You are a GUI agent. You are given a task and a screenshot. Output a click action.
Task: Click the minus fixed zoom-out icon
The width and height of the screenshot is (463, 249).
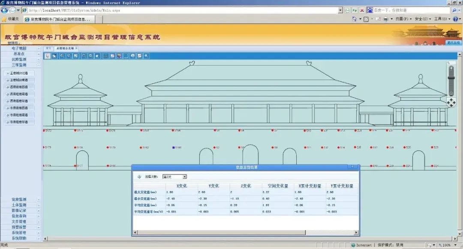pyautogui.click(x=90, y=56)
